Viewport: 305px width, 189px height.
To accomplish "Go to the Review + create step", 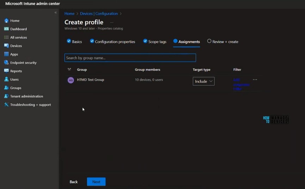I will tap(223, 42).
